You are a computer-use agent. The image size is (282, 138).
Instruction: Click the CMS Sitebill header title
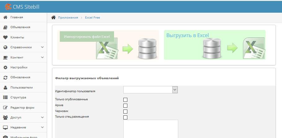(26, 7)
